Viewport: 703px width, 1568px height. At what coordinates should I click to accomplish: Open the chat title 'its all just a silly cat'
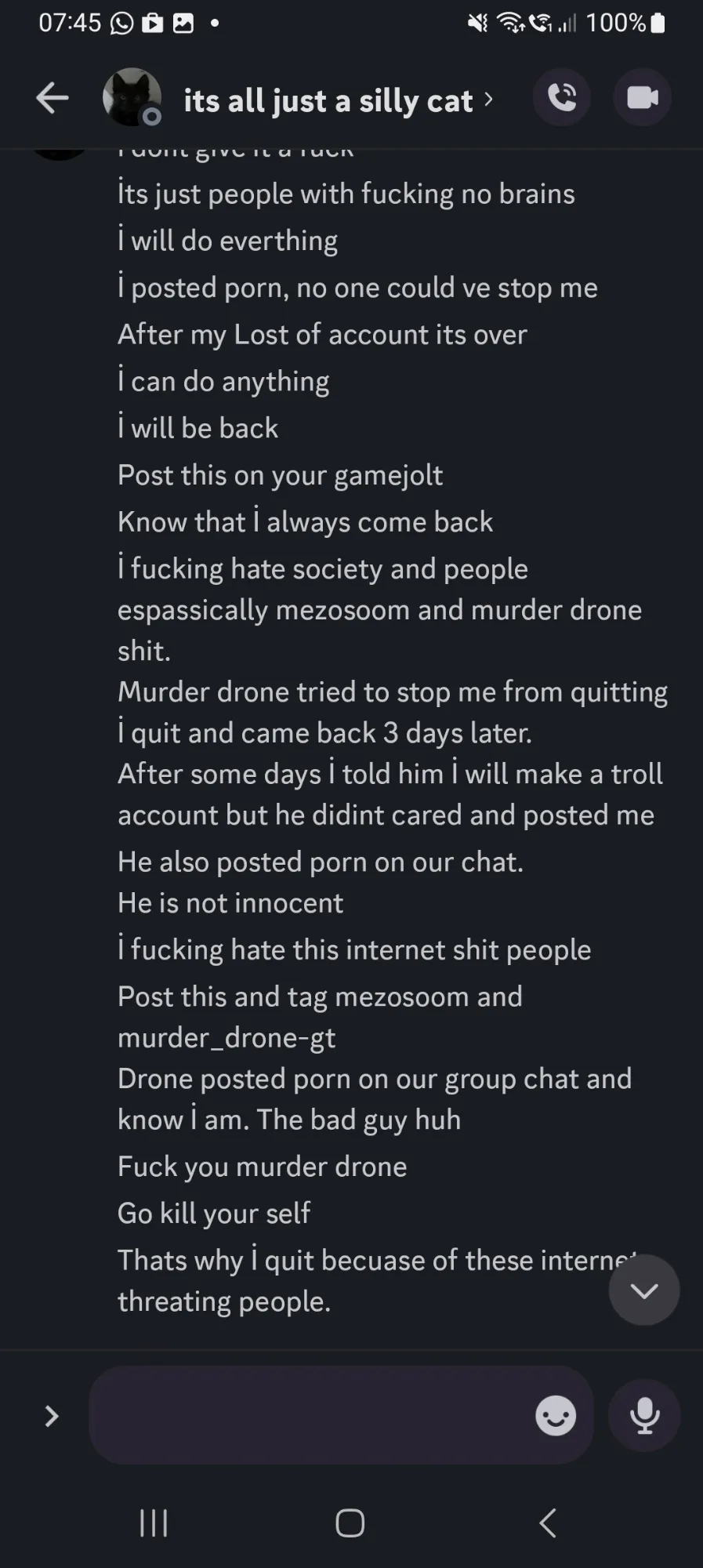tap(328, 100)
